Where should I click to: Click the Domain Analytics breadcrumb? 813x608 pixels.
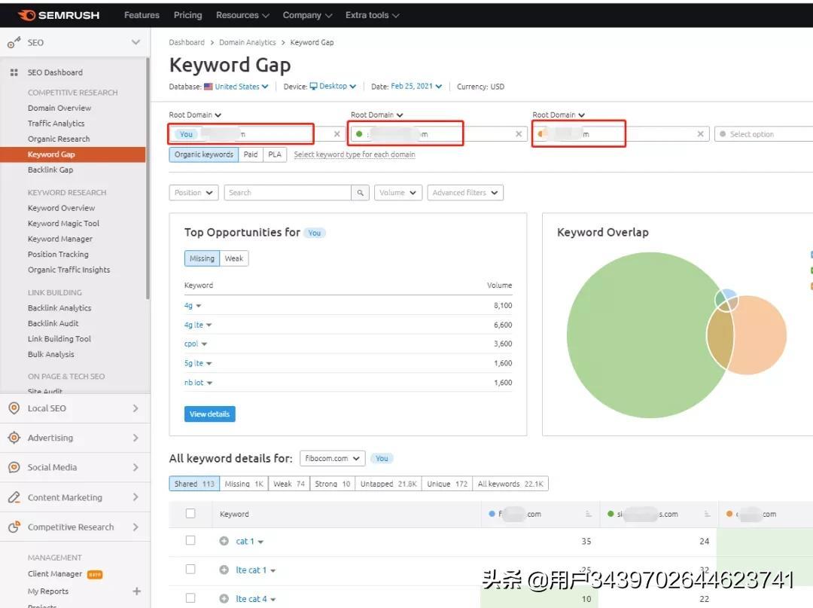(x=248, y=42)
